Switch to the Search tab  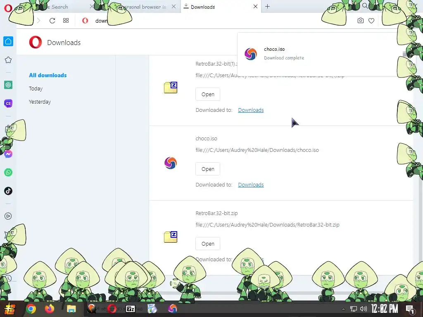coord(58,7)
